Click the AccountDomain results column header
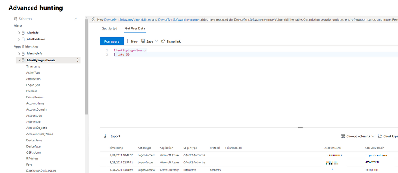Image resolution: width=398 pixels, height=173 pixels. [374, 148]
